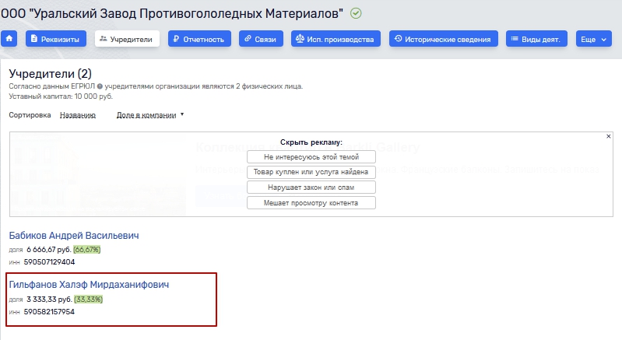Sort by Доля в компании
Viewport: 622px width, 340px height.
click(x=146, y=115)
